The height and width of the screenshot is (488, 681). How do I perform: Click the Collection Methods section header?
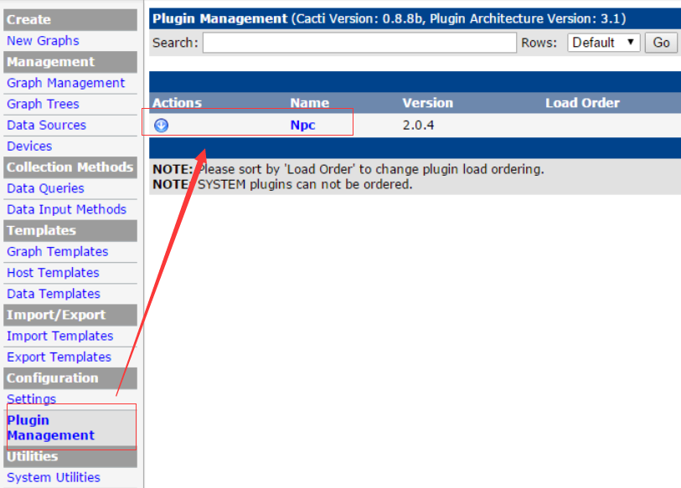(x=70, y=167)
